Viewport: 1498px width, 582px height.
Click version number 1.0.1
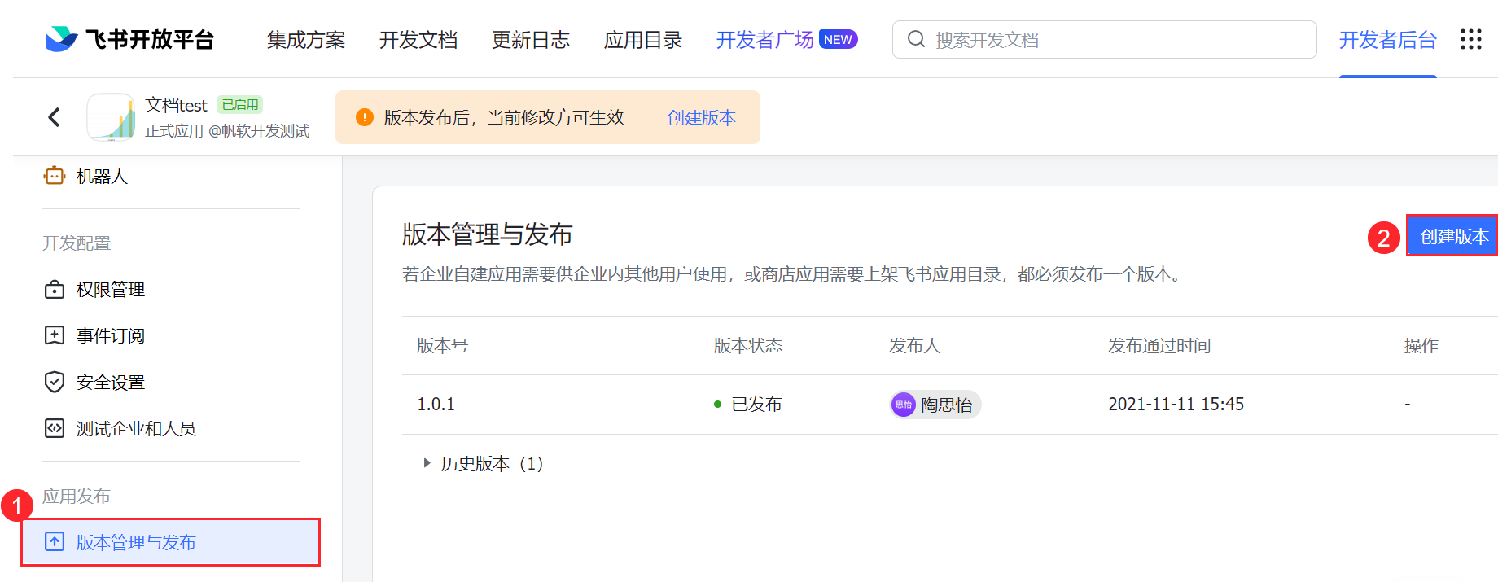point(436,405)
